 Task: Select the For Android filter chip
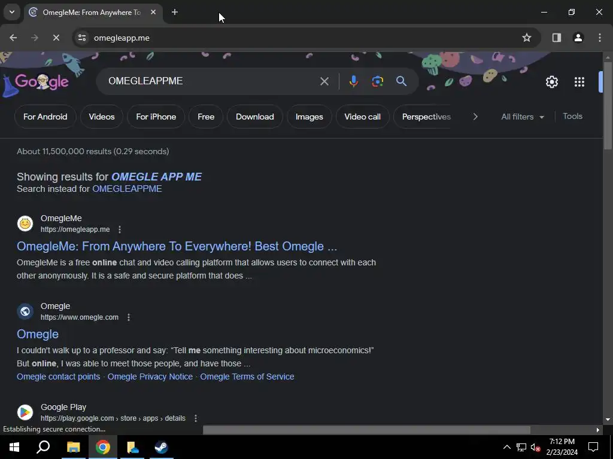(x=45, y=117)
